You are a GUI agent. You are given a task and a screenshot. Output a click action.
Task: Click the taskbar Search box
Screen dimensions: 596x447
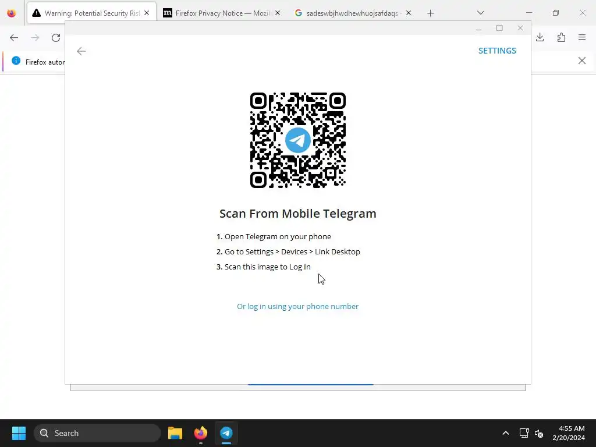(x=97, y=433)
